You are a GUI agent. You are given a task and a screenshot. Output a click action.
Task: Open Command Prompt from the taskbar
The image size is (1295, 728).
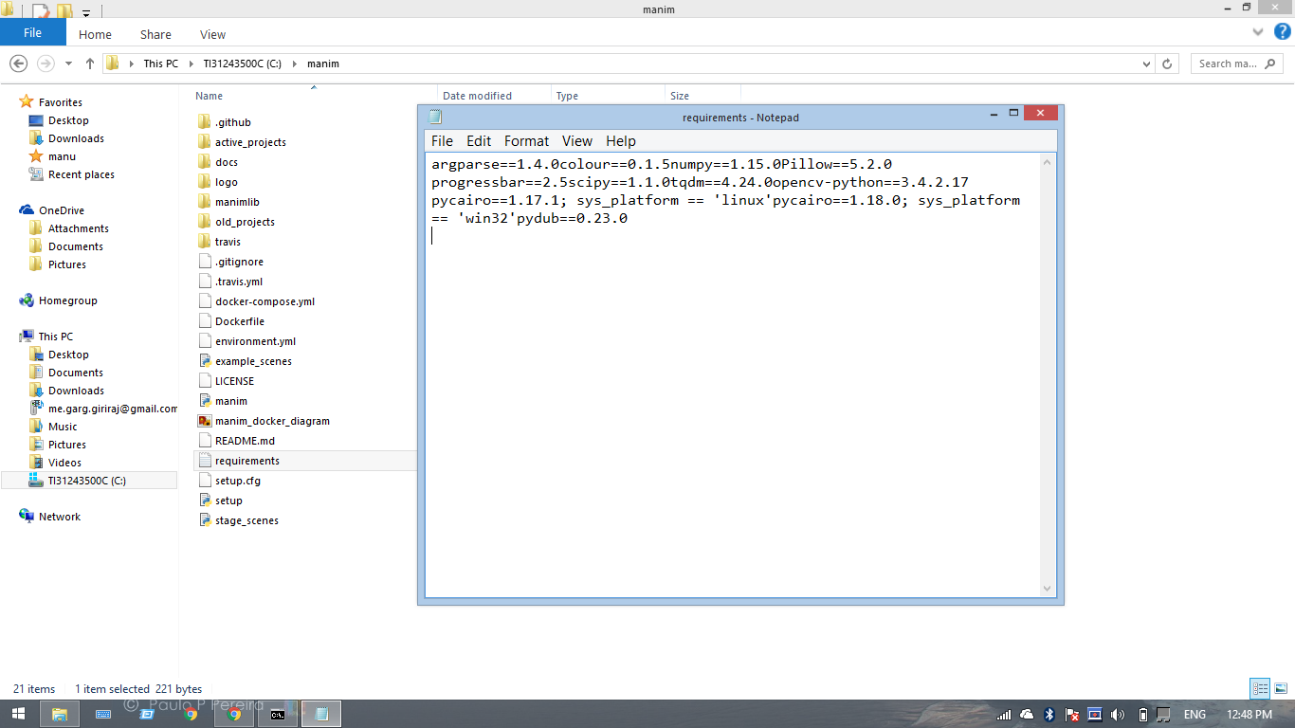(x=278, y=714)
